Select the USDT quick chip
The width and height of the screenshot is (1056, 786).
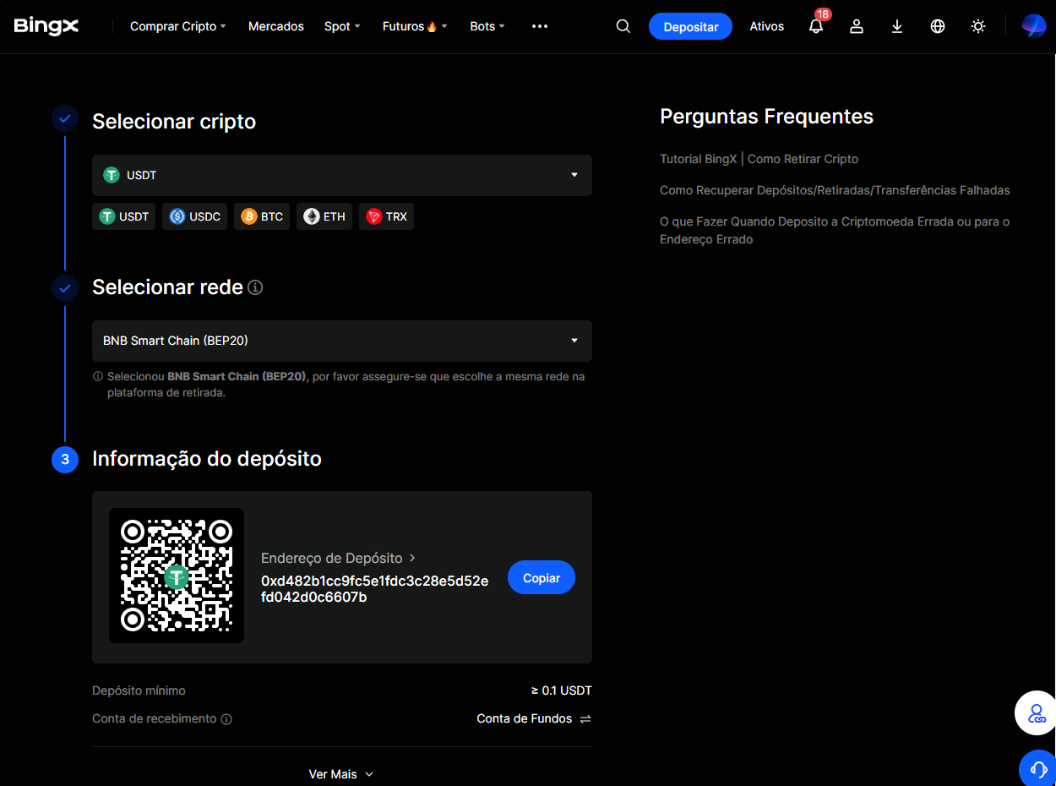(124, 216)
